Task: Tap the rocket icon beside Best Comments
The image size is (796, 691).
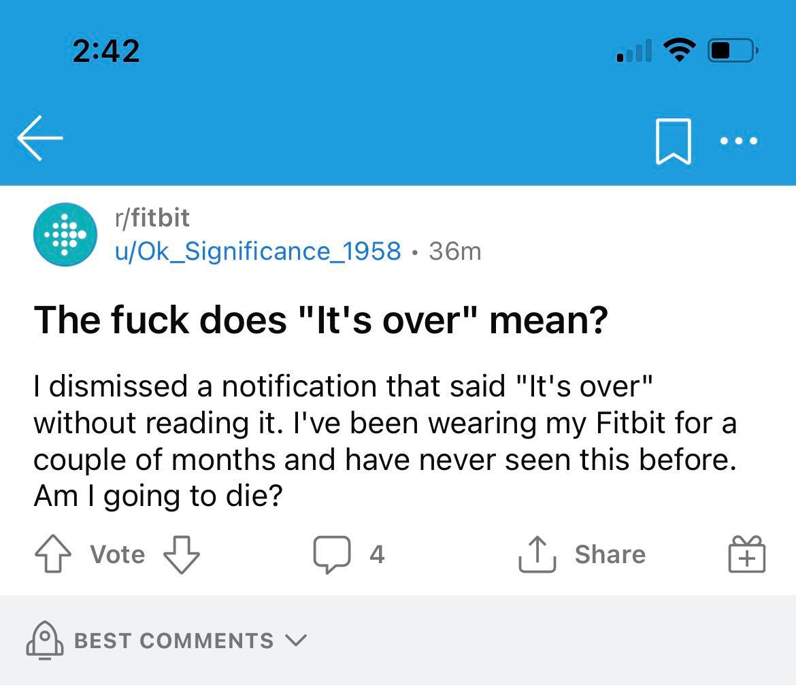Action: 44,640
